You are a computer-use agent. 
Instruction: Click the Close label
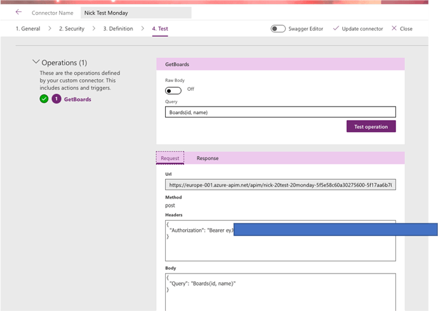point(406,29)
